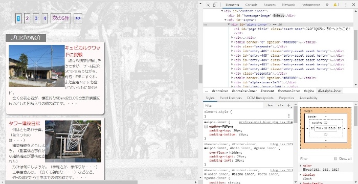Expand the div entry-403 node
This screenshot has height=184, width=358.
pyautogui.click(x=232, y=64)
